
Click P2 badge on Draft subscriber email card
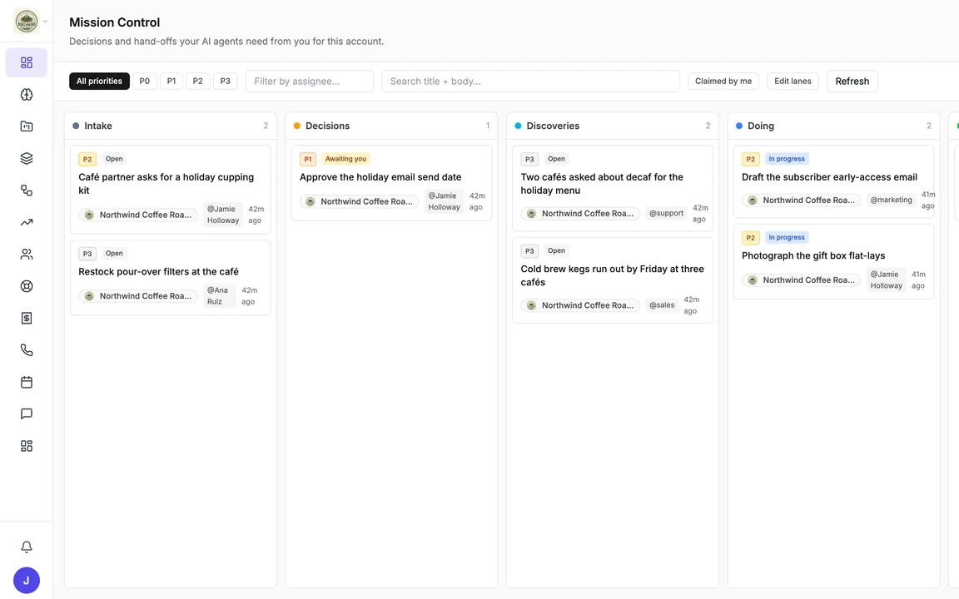[x=750, y=160]
